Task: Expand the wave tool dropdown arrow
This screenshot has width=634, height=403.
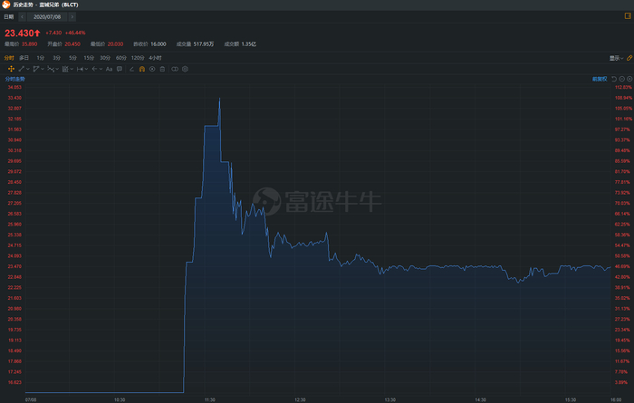Action: tap(57, 69)
